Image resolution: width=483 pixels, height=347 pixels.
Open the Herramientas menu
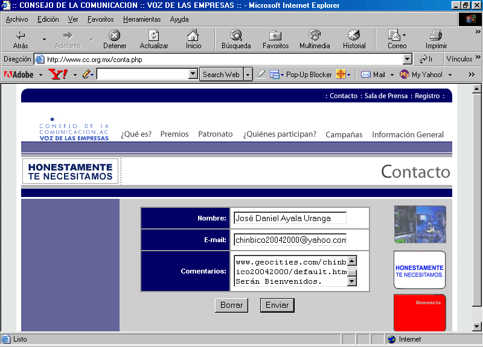point(142,19)
